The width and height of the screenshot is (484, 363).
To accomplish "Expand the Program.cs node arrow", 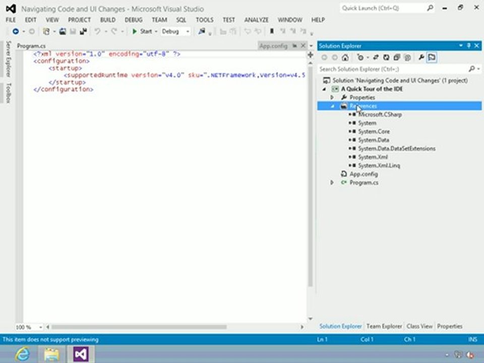I will 332,183.
